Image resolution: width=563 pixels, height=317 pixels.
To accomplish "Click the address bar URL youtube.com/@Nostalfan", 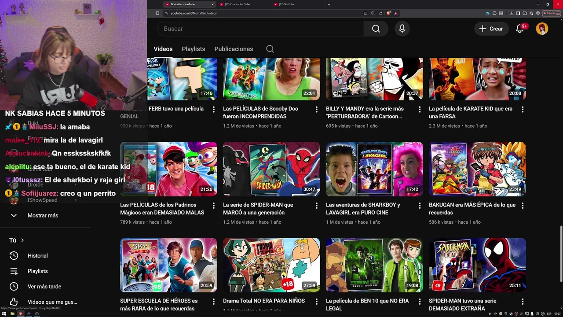I will point(194,13).
